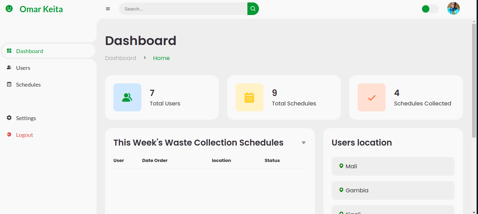Viewport: 478px width, 214px height.
Task: Click inside the Search input field
Action: [182, 9]
